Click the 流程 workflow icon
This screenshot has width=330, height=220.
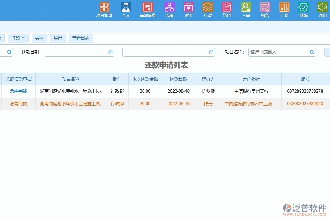pyautogui.click(x=169, y=10)
